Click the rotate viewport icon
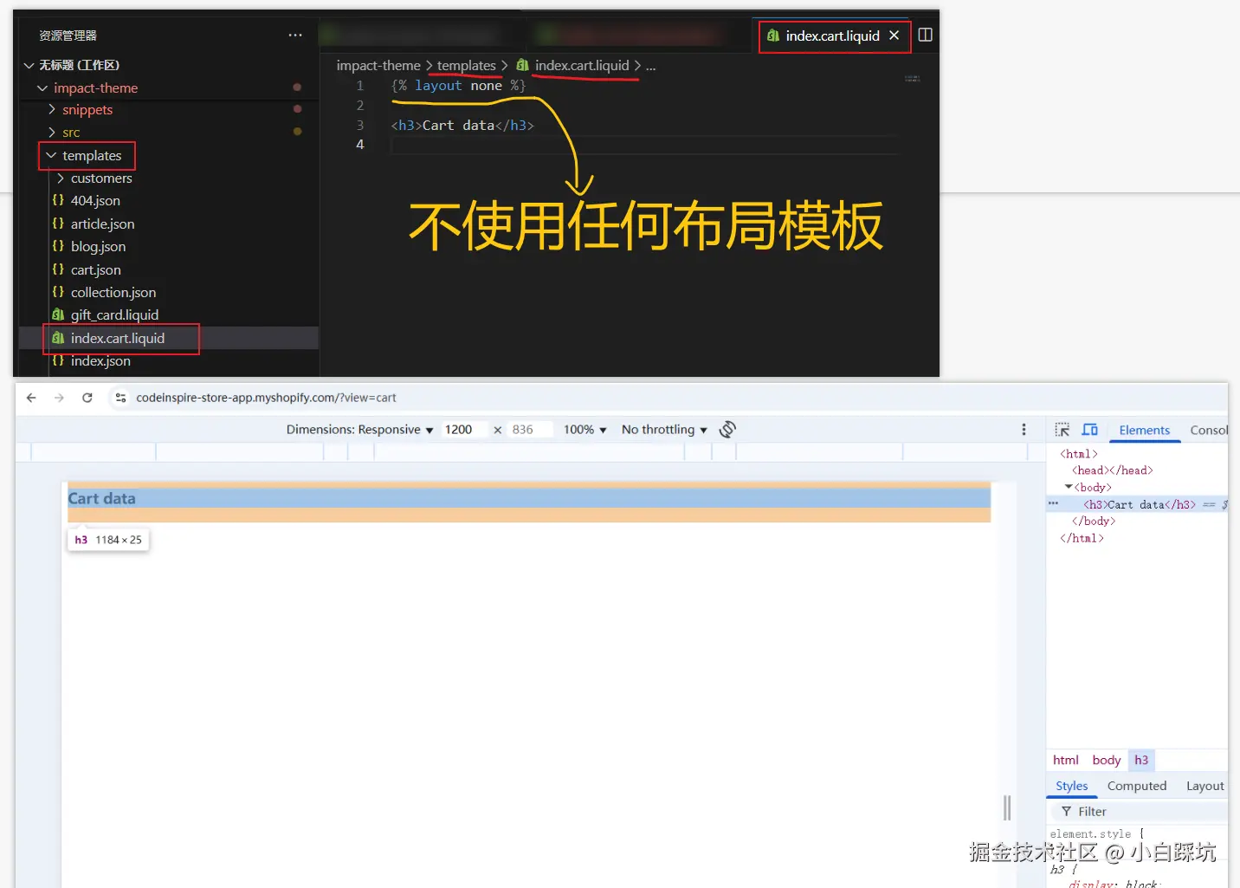1240x888 pixels. (x=727, y=429)
